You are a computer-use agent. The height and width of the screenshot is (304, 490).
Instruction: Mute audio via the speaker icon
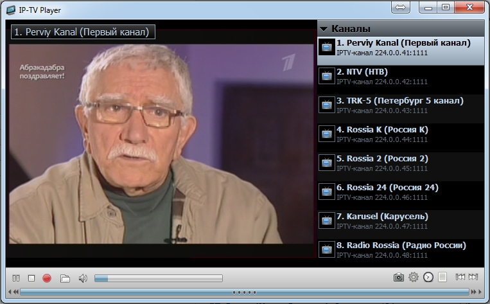(83, 278)
